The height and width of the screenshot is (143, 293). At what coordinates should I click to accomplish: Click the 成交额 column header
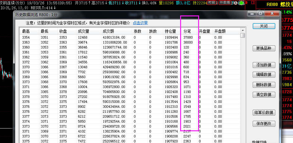point(116,31)
